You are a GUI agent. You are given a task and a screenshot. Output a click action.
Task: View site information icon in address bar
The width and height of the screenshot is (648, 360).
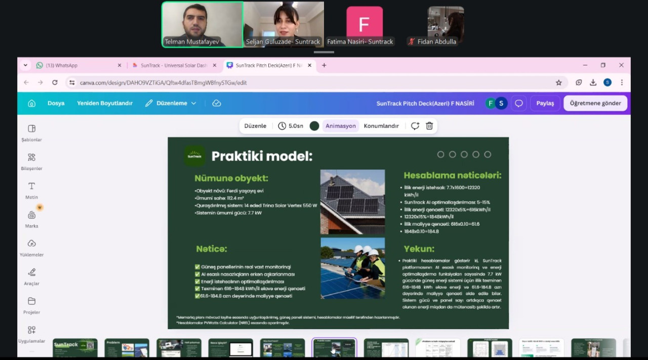72,83
